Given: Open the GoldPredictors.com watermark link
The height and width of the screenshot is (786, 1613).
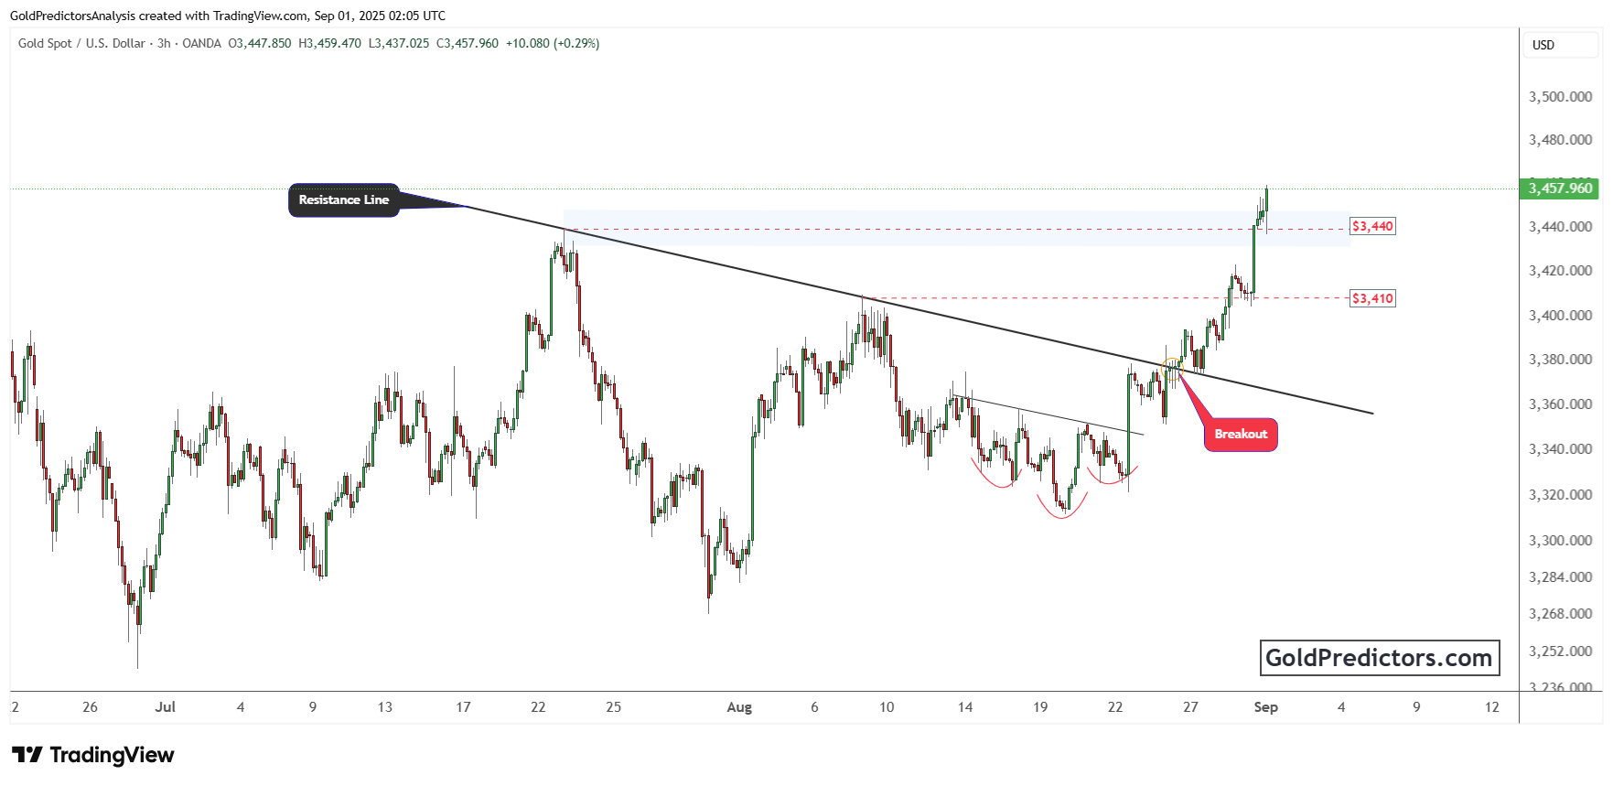Looking at the screenshot, I should tap(1379, 658).
